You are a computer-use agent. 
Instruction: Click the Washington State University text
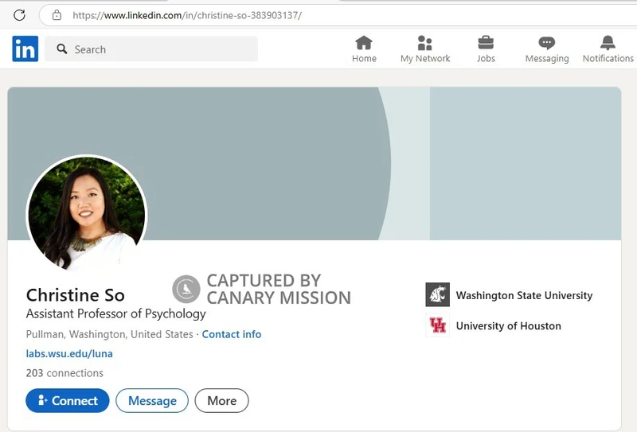tap(524, 295)
